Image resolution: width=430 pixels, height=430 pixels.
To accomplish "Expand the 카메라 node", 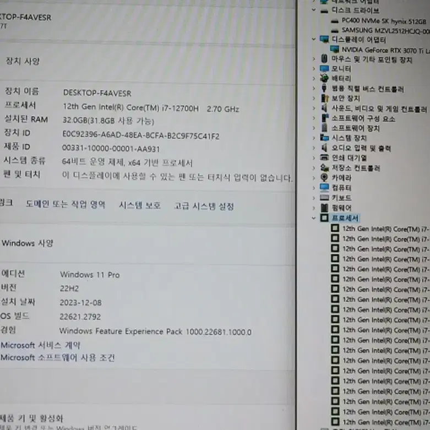I will pos(314,178).
